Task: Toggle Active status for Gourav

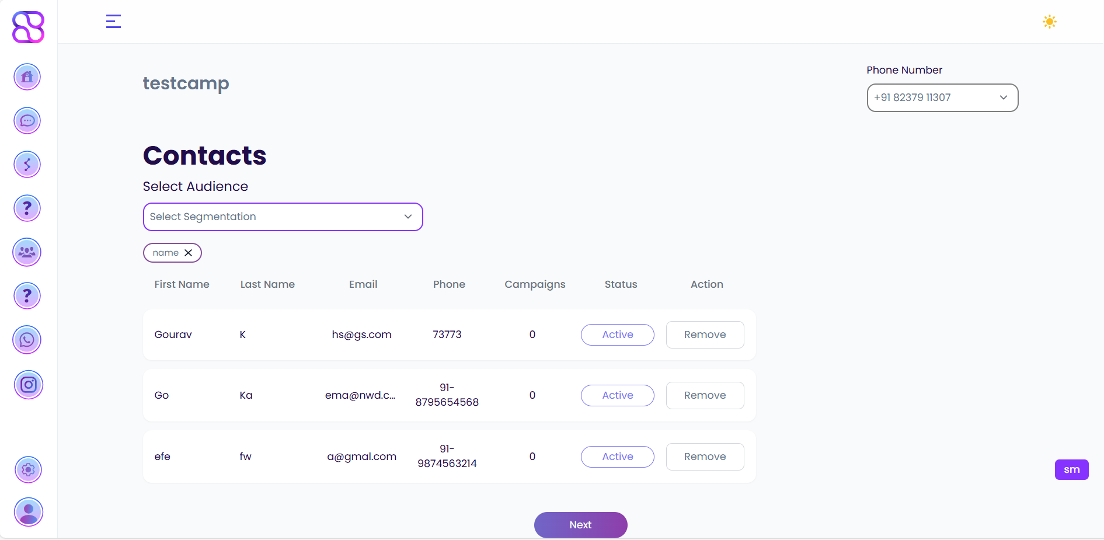Action: pos(617,335)
